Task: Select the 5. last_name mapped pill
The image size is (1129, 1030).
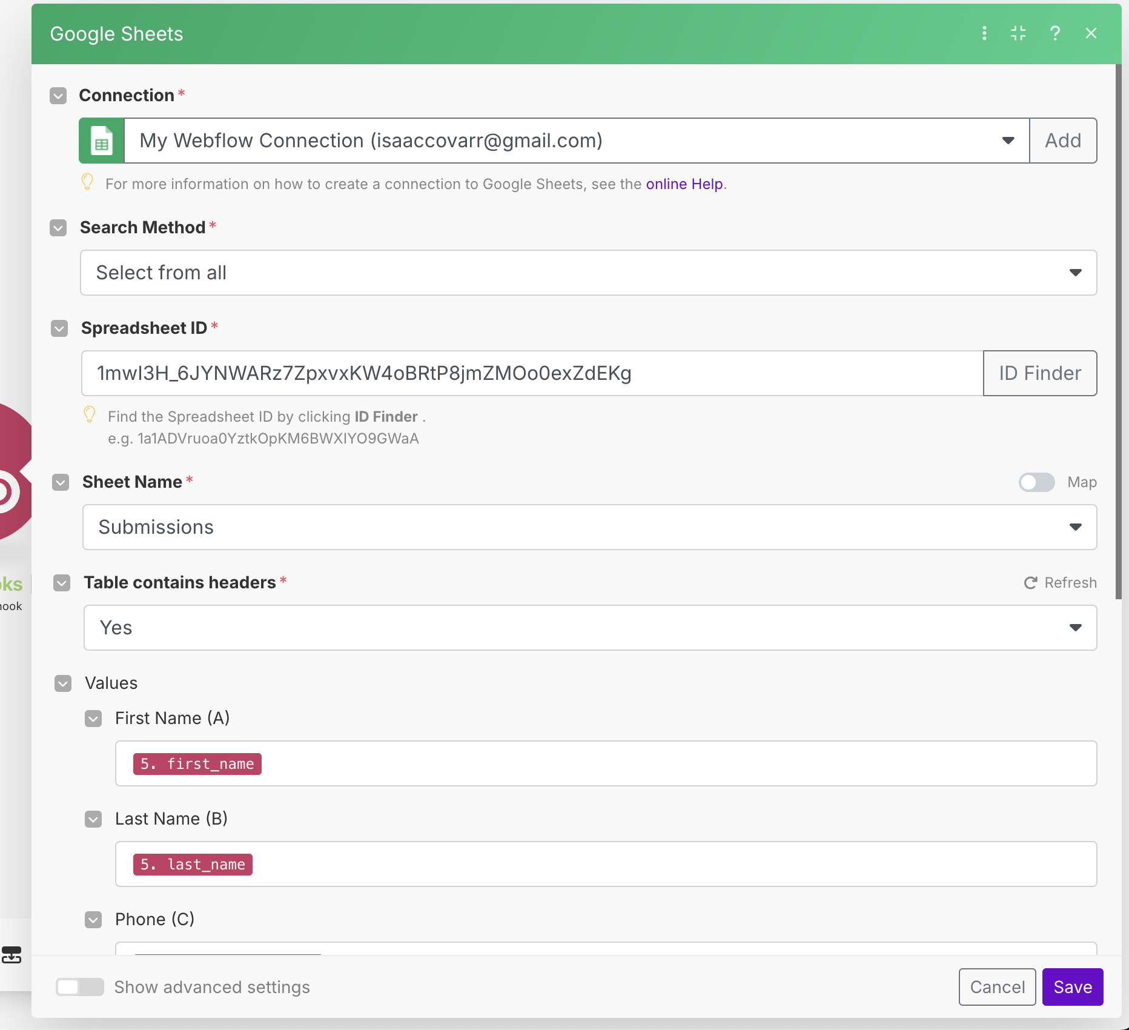Action: click(x=193, y=865)
